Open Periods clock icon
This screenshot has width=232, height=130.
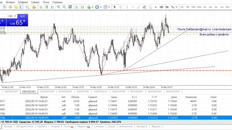(x=97, y=7)
